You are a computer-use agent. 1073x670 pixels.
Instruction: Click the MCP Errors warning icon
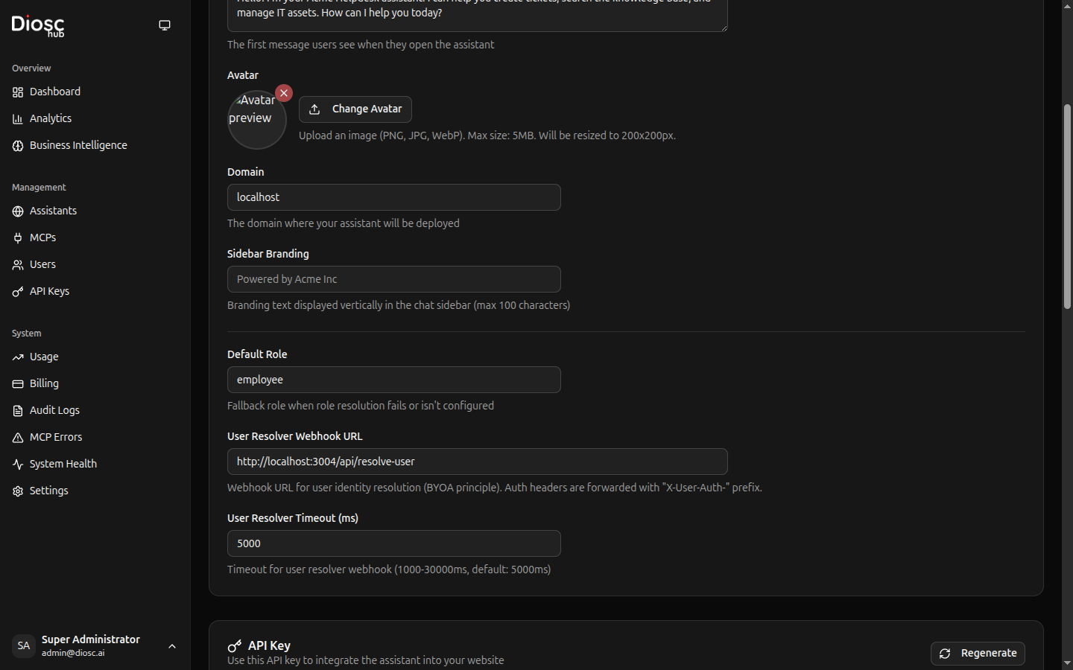pyautogui.click(x=18, y=438)
